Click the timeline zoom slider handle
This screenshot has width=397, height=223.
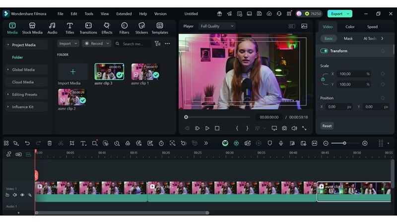pyautogui.click(x=344, y=143)
